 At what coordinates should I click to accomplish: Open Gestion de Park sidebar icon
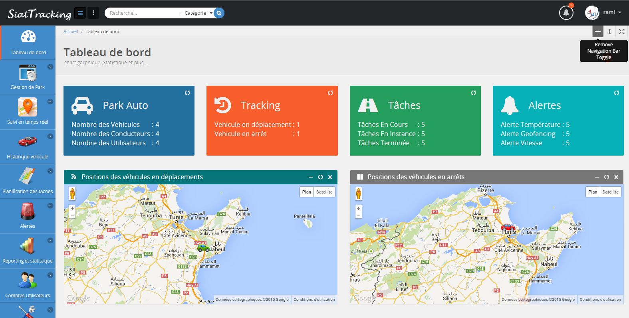point(28,73)
